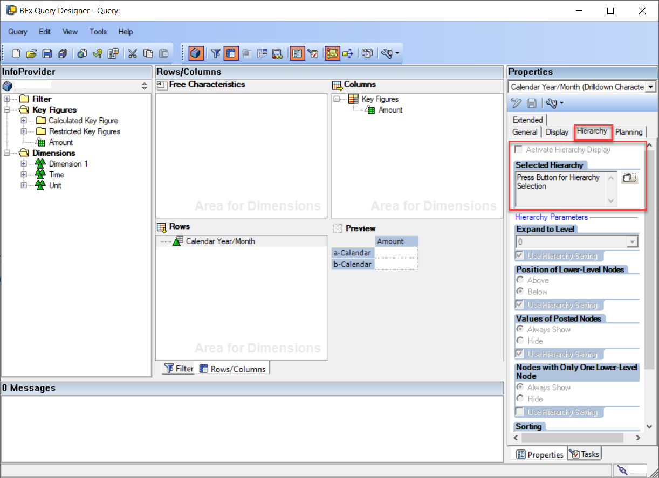Switch to the Extended properties tab

[528, 120]
